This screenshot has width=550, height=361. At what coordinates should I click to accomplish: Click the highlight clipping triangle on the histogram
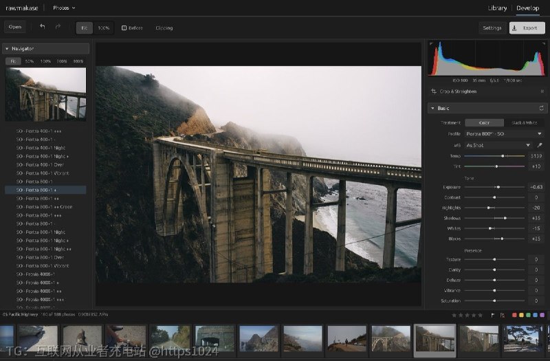(x=543, y=44)
